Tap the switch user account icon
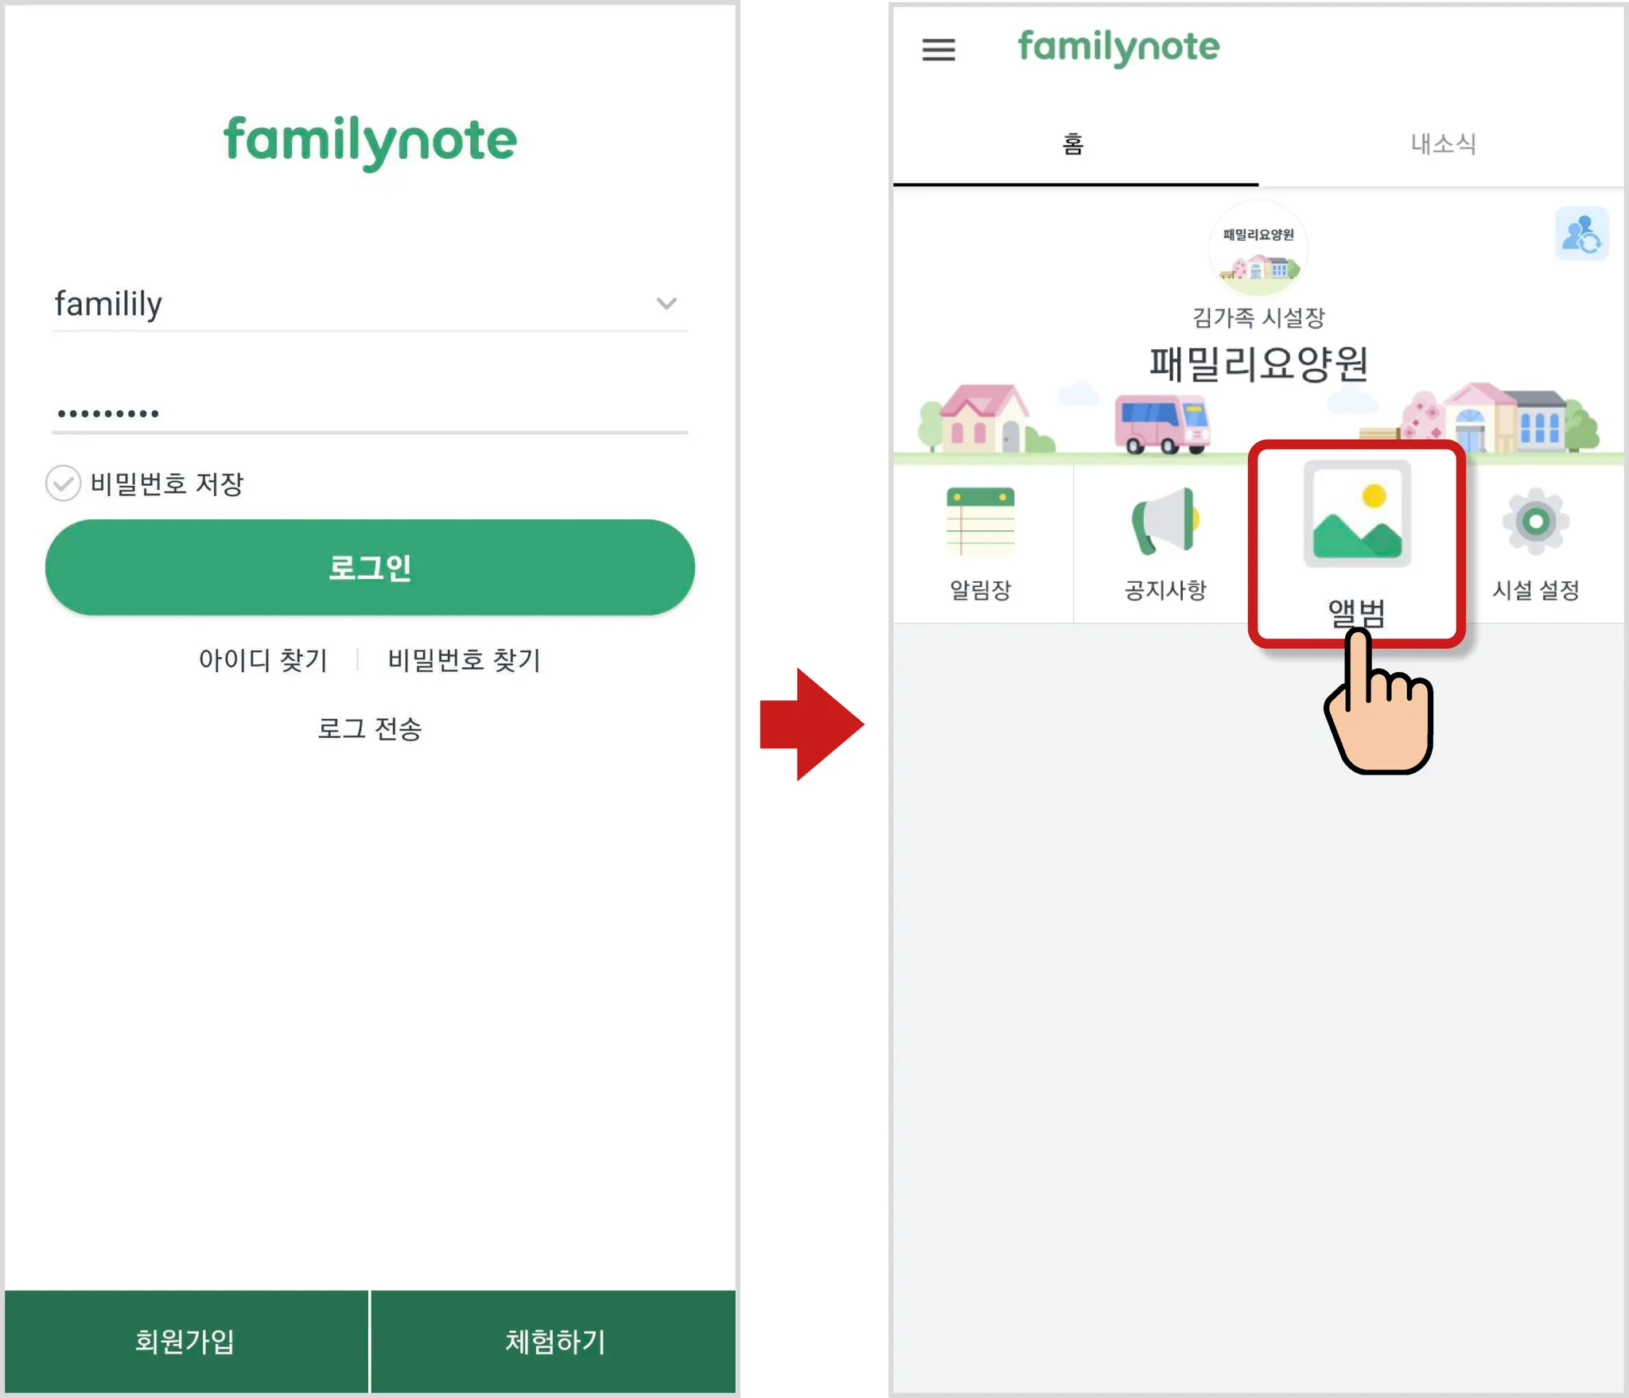The height and width of the screenshot is (1398, 1629). pos(1580,234)
